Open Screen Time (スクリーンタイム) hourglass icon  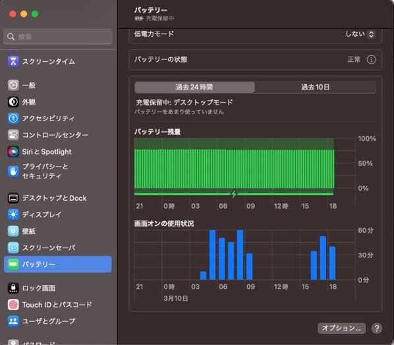tap(13, 61)
